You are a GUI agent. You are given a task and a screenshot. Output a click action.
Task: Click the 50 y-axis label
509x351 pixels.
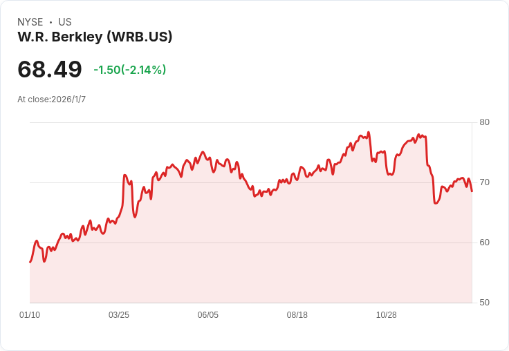(x=484, y=303)
